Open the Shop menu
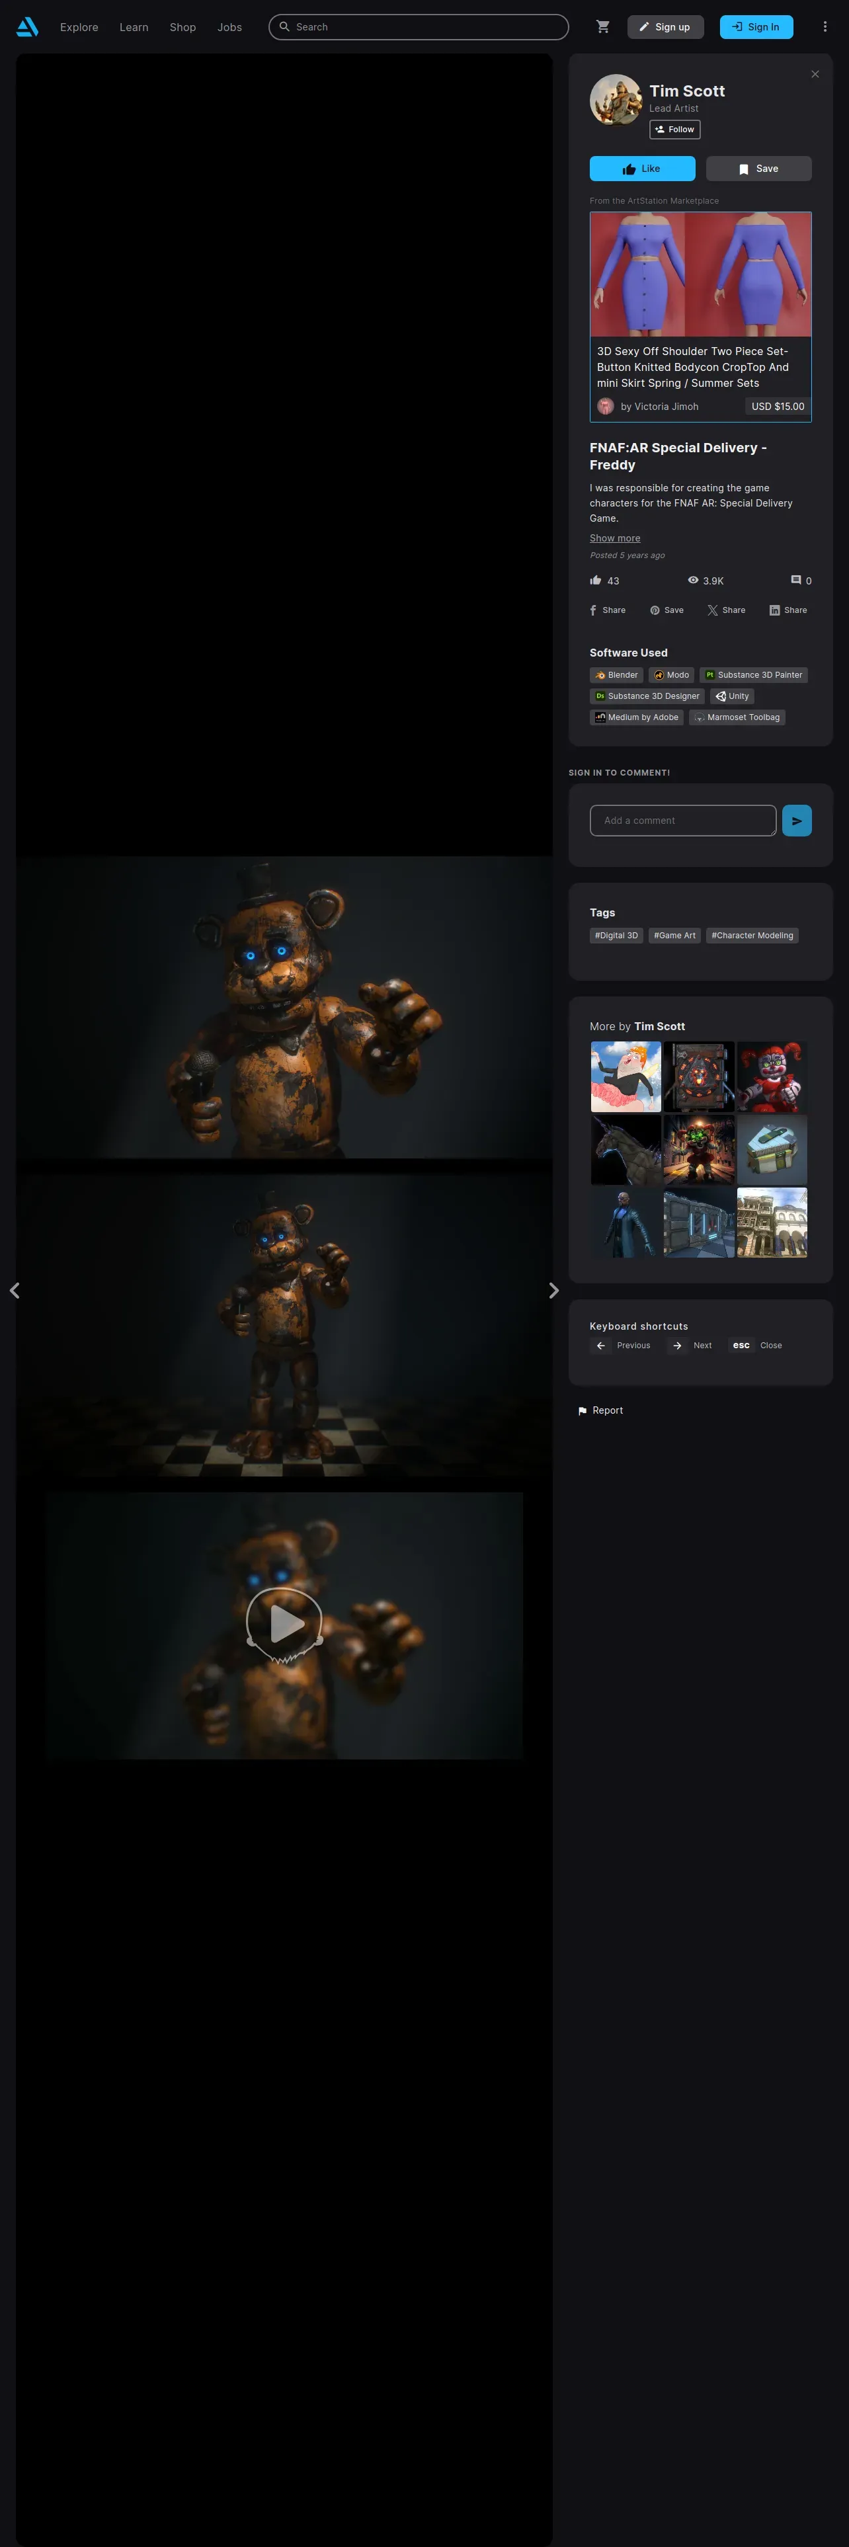 [x=183, y=28]
